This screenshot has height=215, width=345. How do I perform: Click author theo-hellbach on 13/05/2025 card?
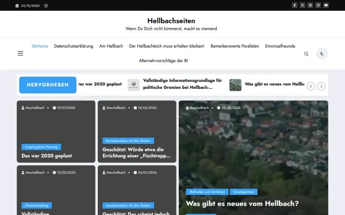coord(35,173)
